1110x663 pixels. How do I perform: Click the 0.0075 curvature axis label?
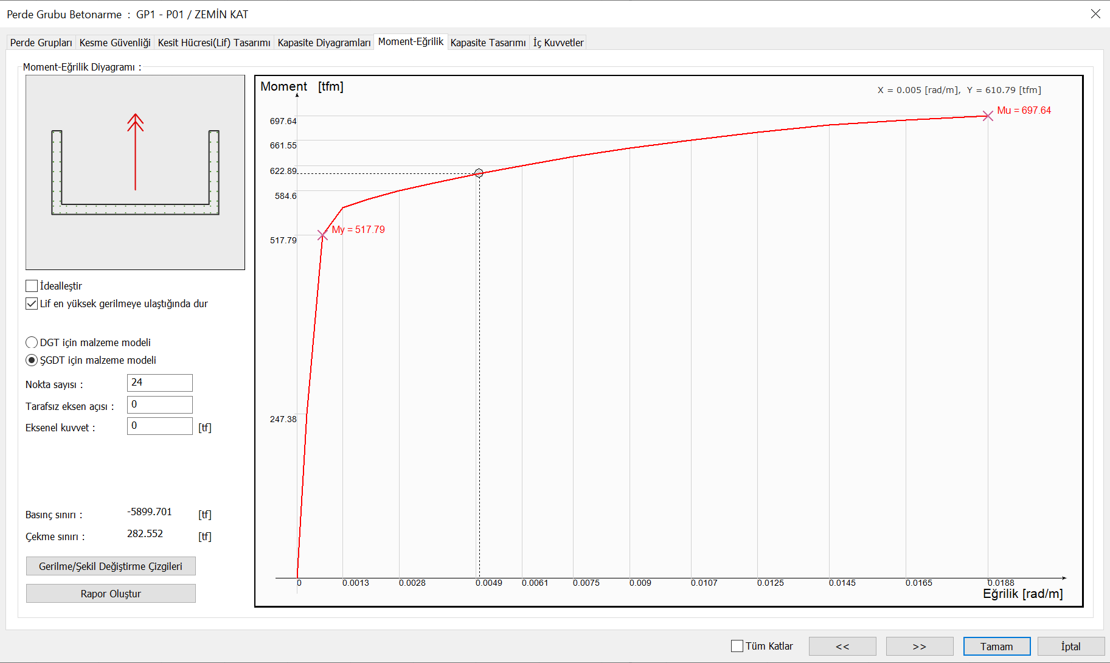point(586,583)
